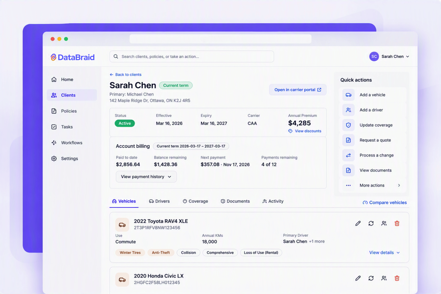The image size is (441, 294).
Task: Switch to the Drivers tab
Action: 159,201
